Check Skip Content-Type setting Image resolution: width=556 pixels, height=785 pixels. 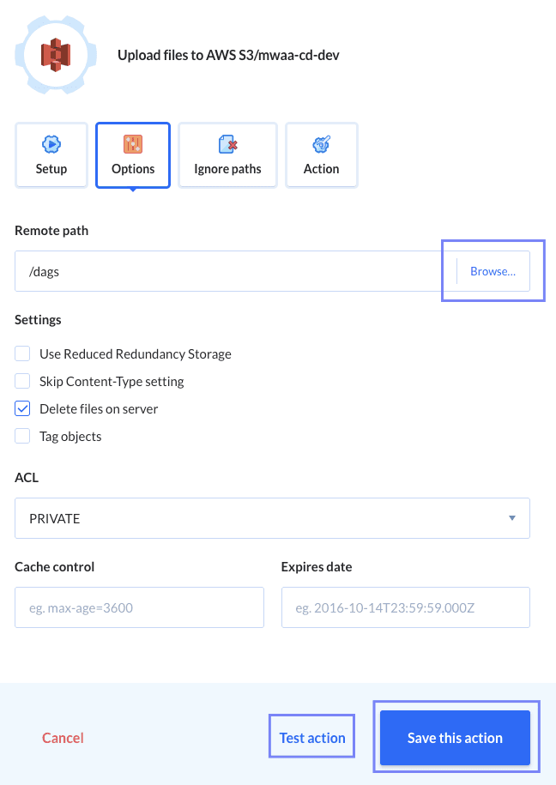22,381
